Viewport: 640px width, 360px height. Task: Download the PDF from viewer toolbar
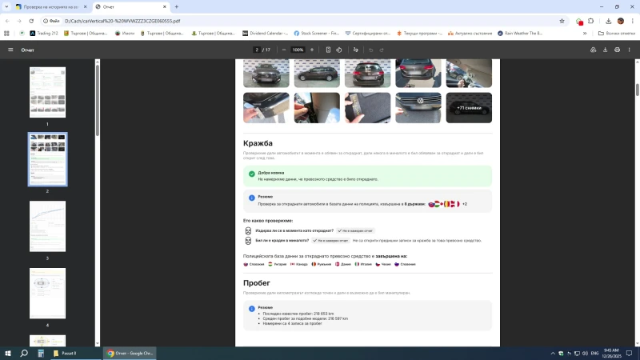[x=606, y=50]
